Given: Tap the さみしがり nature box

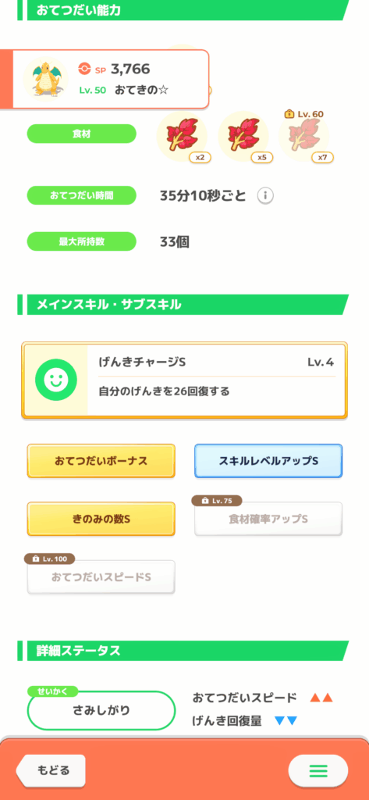Looking at the screenshot, I should pyautogui.click(x=101, y=711).
